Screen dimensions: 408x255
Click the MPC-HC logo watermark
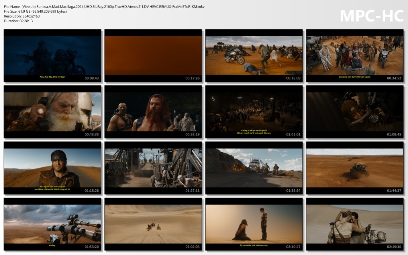tap(371, 16)
